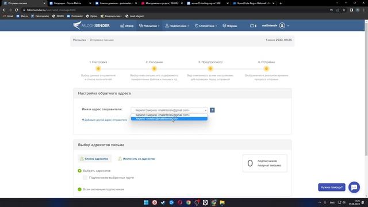Viewport: 368px width, 207px height.
Task: Click the browser address bar
Action: coord(174,10)
